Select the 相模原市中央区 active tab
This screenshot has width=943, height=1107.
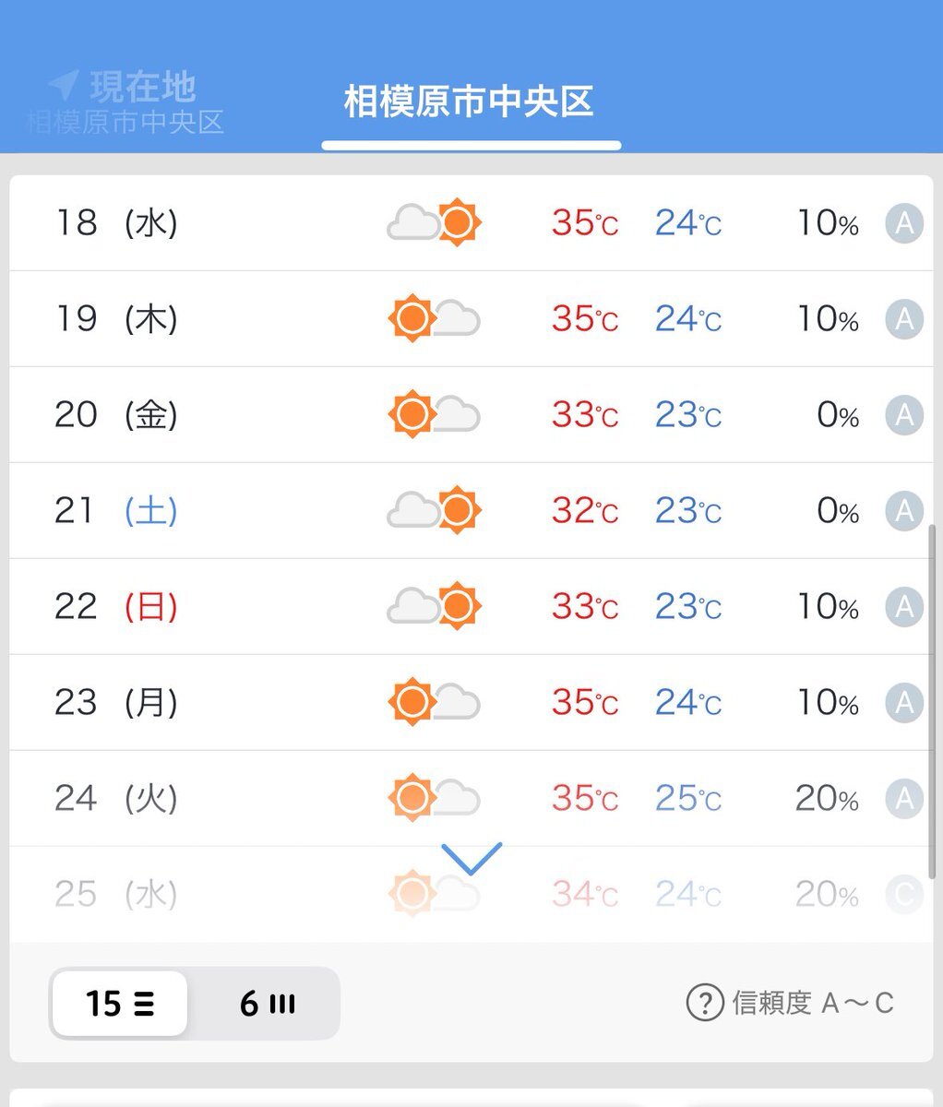point(469,101)
